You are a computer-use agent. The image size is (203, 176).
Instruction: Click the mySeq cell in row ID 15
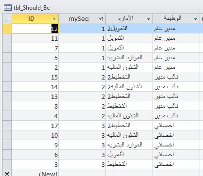point(82,77)
